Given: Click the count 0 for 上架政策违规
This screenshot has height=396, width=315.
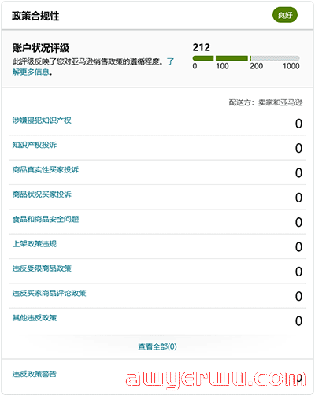Looking at the screenshot, I should [x=298, y=247].
